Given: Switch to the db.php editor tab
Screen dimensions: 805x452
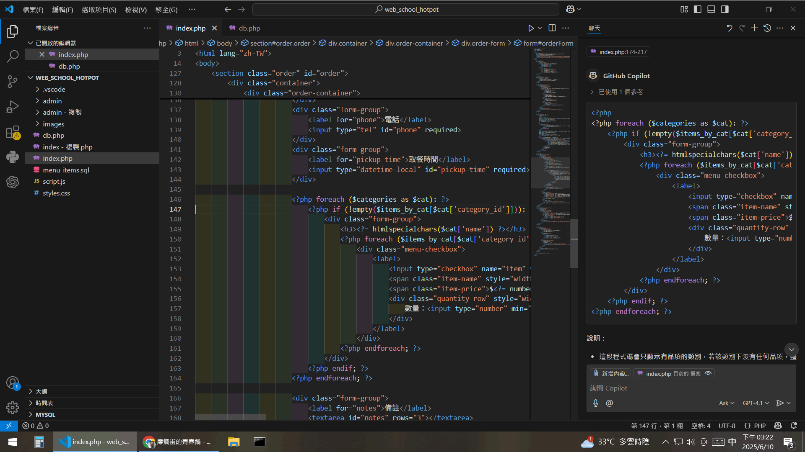Looking at the screenshot, I should pyautogui.click(x=249, y=28).
